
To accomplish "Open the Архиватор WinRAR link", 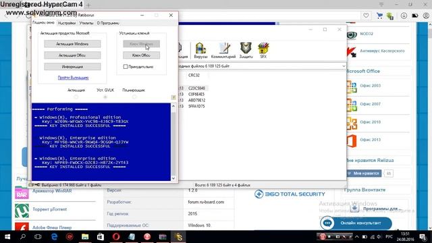I will pyautogui.click(x=52, y=191).
